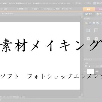The image size is (102, 102).
Task: Switch to the orange 編集 tab
Action: click(x=89, y=9)
